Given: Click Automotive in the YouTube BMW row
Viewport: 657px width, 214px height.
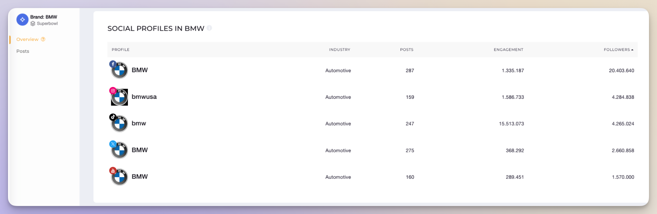Looking at the screenshot, I should click(338, 177).
